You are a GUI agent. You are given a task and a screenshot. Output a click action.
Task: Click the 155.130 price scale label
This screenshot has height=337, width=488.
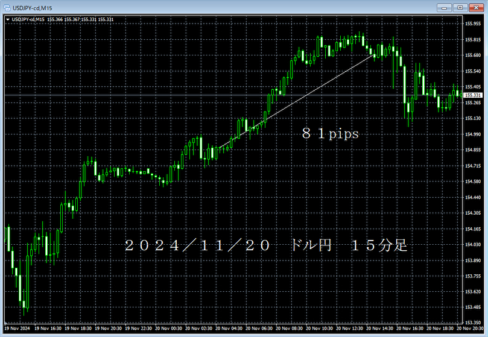pyautogui.click(x=473, y=118)
